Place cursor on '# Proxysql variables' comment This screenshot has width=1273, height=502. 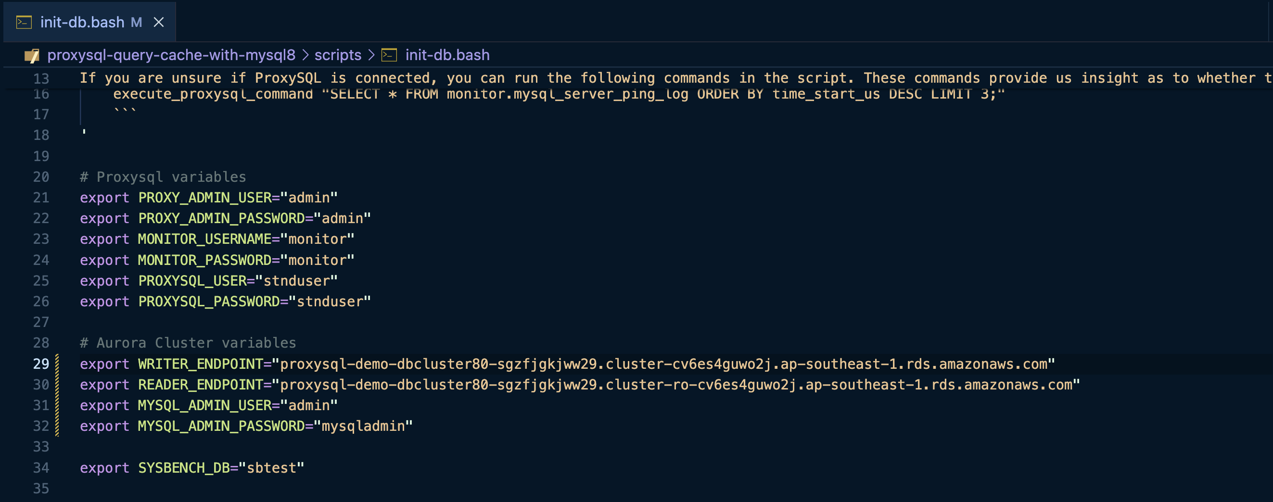pos(163,177)
